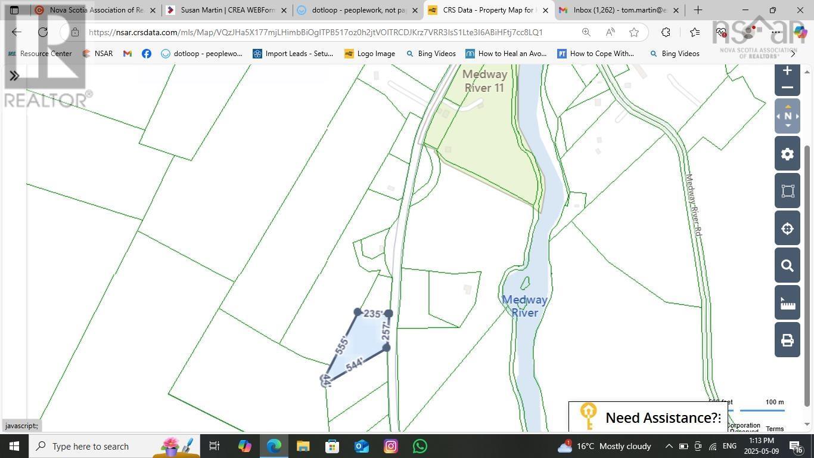Print the map with printer icon
This screenshot has width=814, height=458.
click(787, 341)
